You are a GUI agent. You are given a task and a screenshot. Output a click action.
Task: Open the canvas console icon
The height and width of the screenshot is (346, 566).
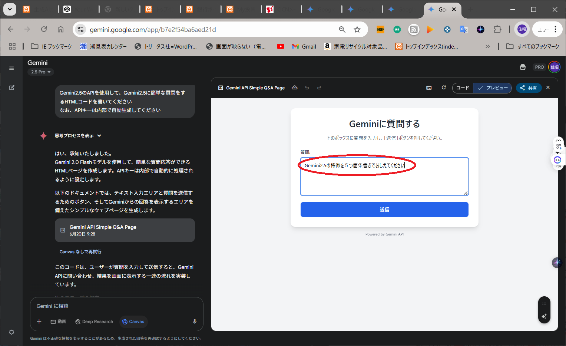tap(429, 88)
